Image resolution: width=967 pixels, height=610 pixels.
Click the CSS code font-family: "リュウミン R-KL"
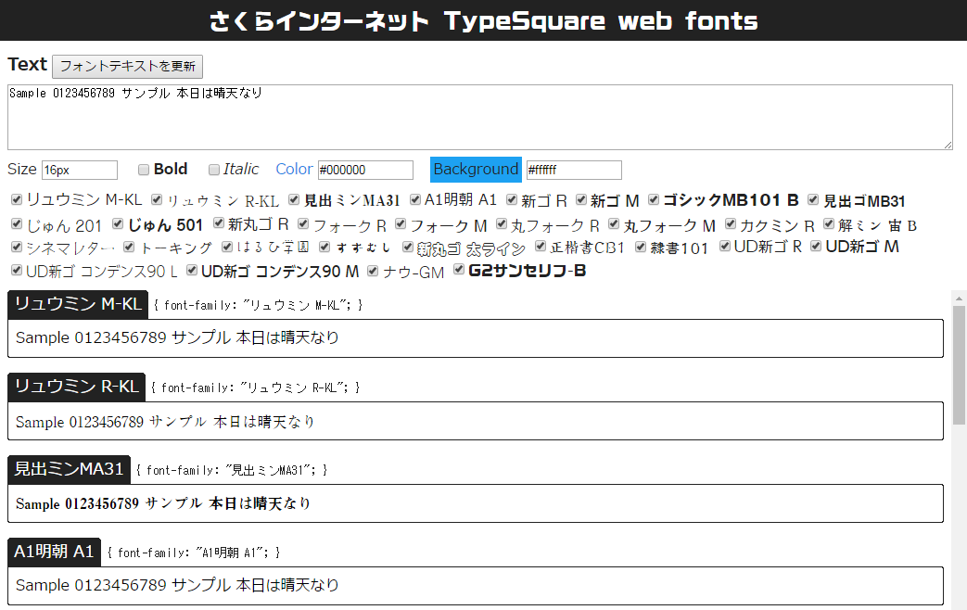click(x=255, y=388)
